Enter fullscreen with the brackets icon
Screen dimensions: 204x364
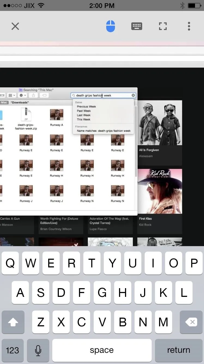click(x=163, y=26)
